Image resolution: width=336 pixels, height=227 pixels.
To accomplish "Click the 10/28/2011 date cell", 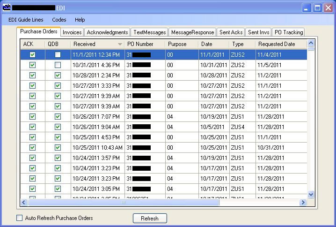I will coord(214,75).
